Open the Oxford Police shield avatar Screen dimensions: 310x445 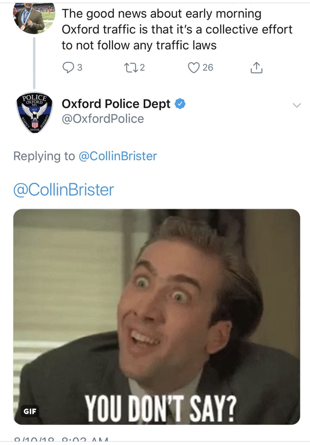34,113
